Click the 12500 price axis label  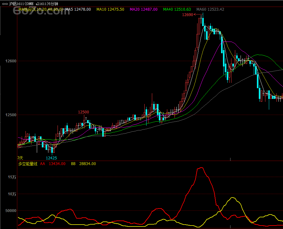point(10,115)
